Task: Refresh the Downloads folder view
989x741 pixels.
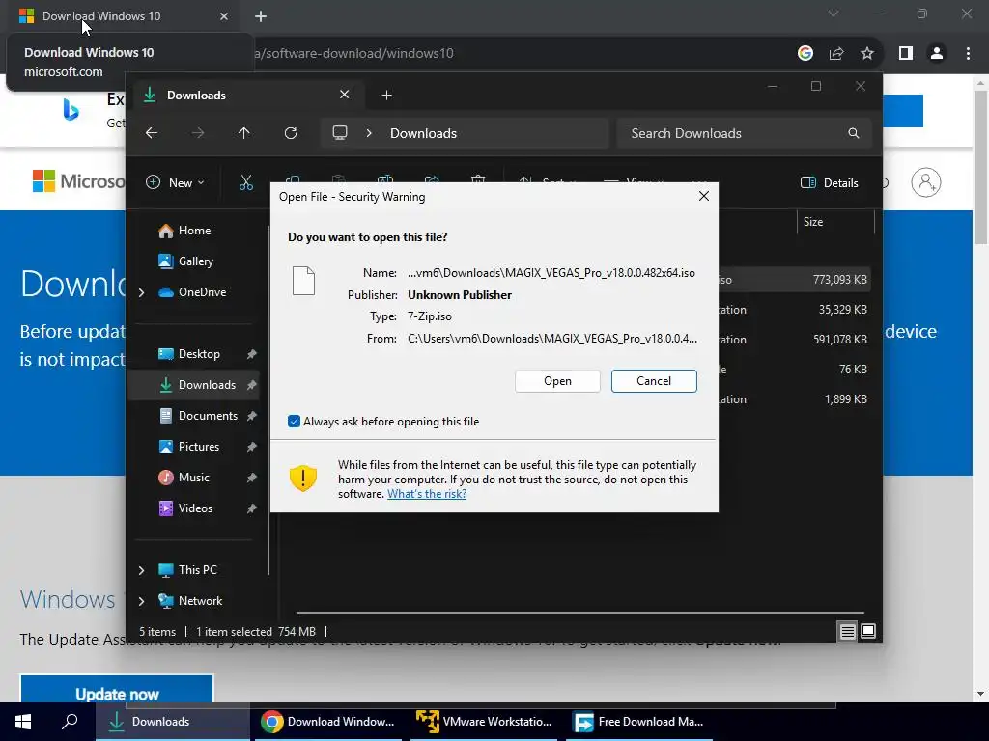Action: (x=290, y=133)
